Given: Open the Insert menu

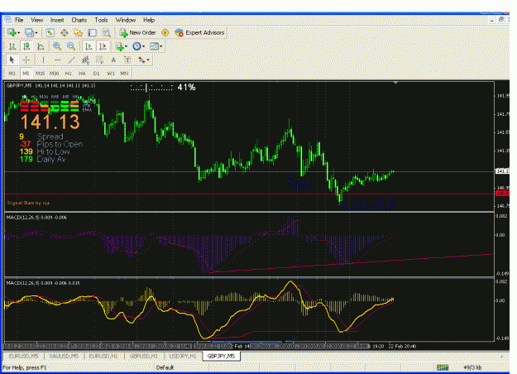Looking at the screenshot, I should click(x=57, y=20).
